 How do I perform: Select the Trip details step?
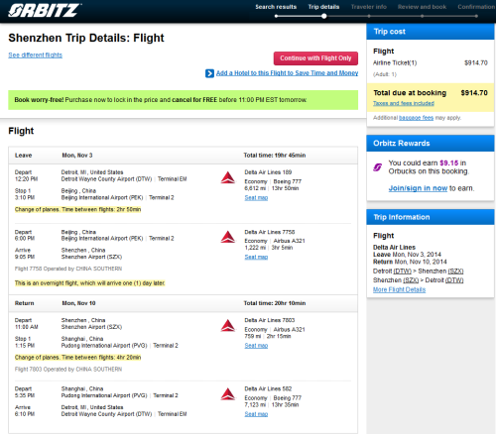[x=323, y=7]
